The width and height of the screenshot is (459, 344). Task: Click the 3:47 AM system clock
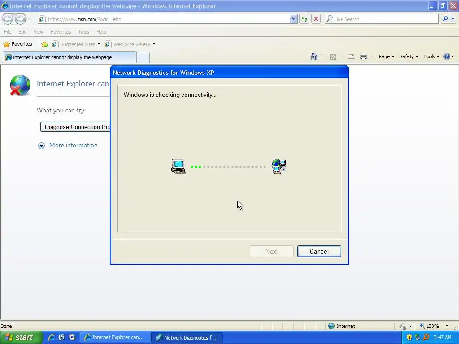point(442,337)
